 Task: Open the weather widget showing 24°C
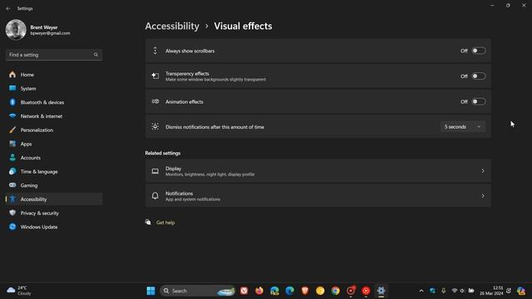click(19, 291)
